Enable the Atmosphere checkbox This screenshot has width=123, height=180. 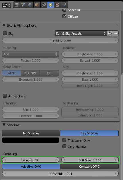5,96
